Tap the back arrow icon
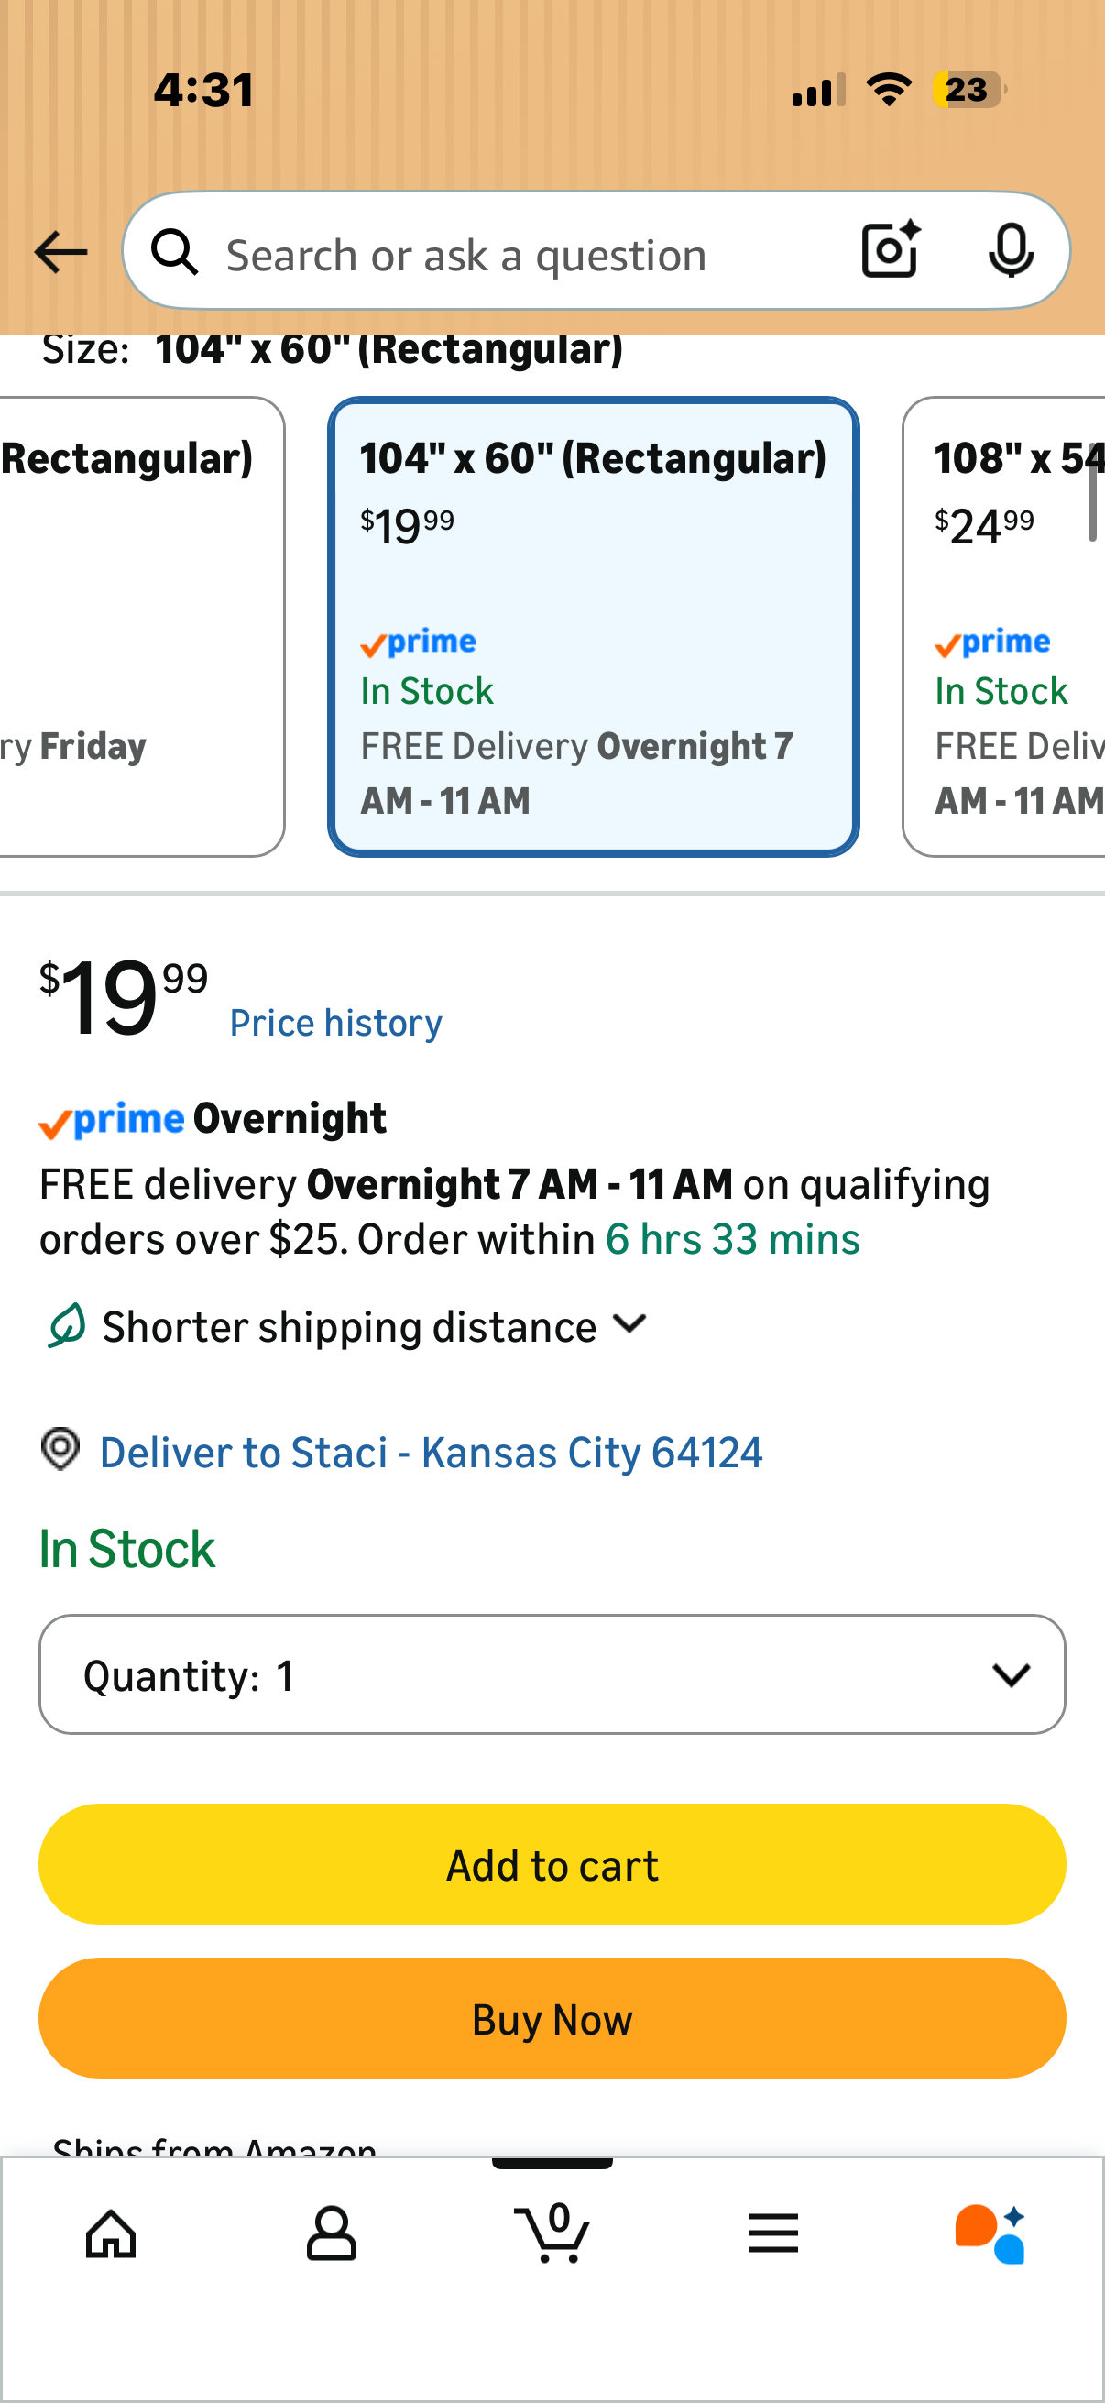Image resolution: width=1105 pixels, height=2403 pixels. pos(60,252)
